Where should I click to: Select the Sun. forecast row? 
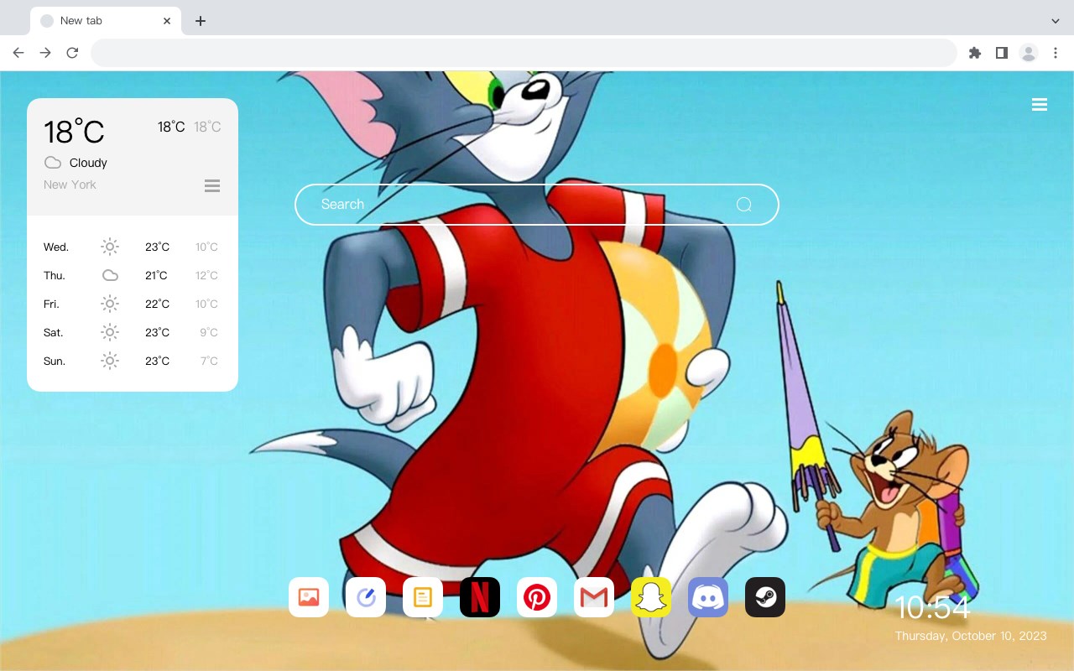coord(133,361)
